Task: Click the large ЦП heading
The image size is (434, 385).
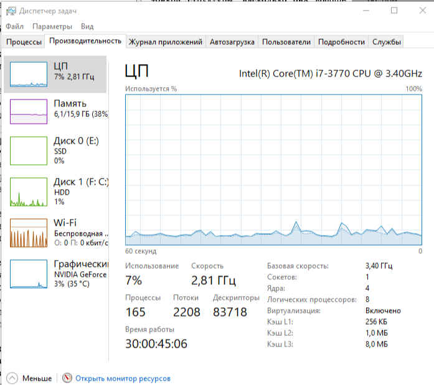Action: click(137, 71)
